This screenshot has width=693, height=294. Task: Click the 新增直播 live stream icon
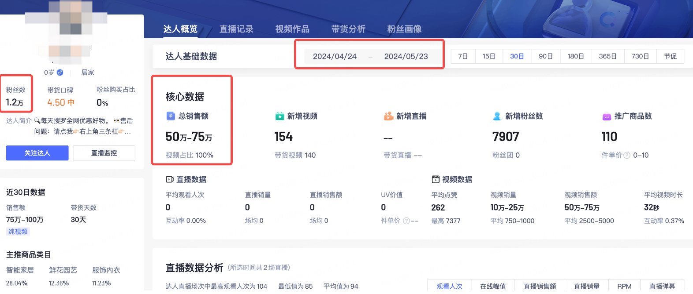tap(388, 116)
